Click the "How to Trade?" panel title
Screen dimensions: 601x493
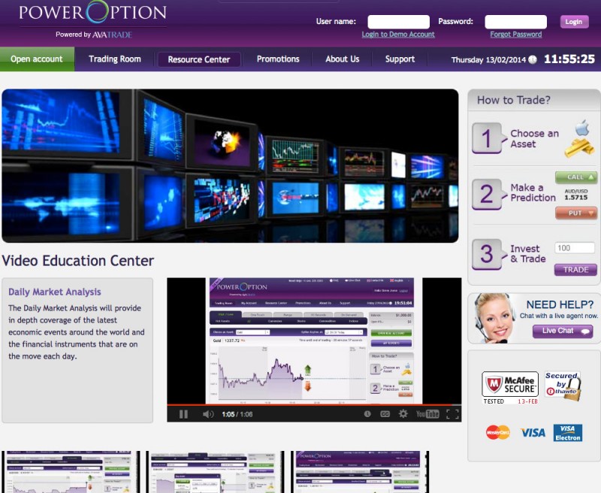point(514,100)
